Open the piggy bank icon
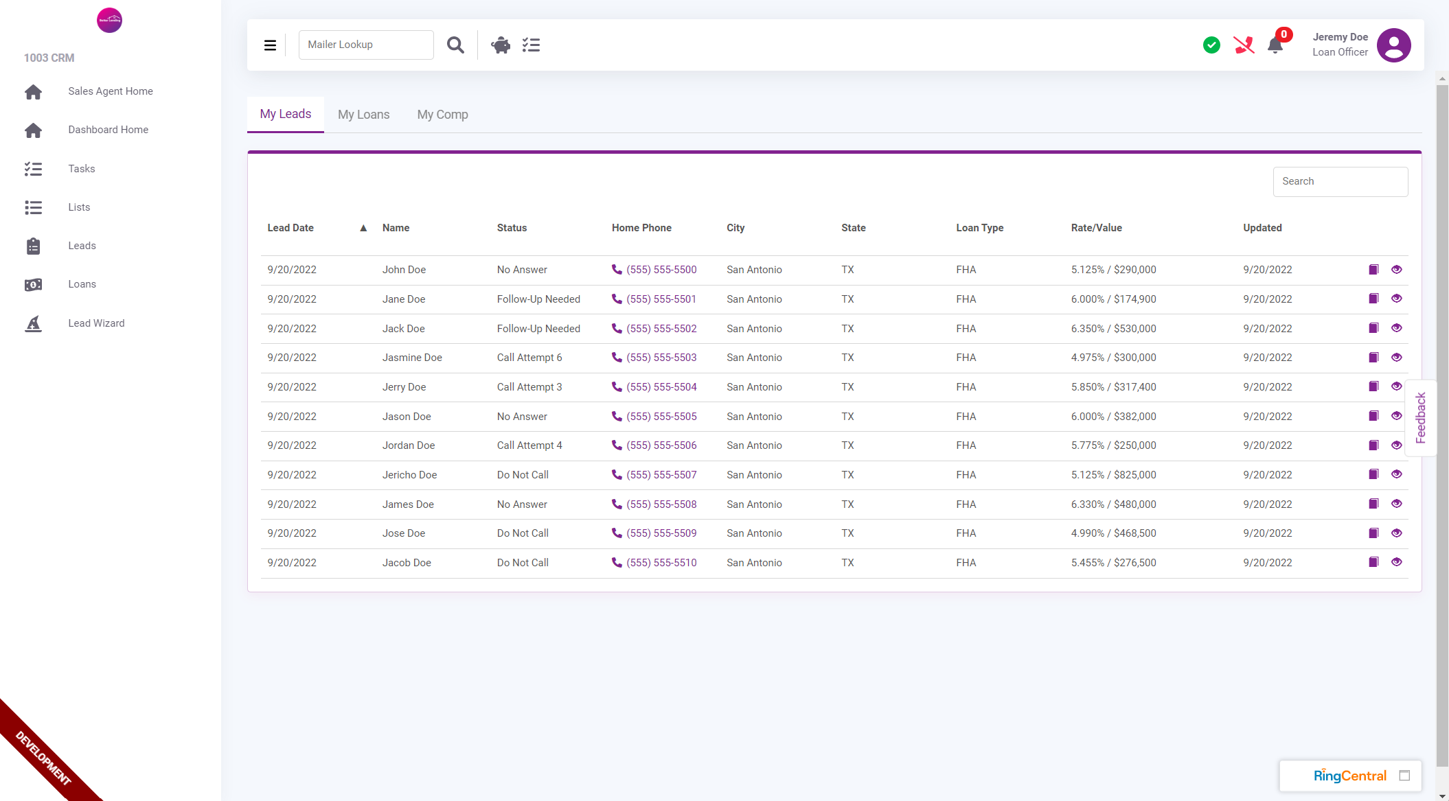 pos(501,45)
